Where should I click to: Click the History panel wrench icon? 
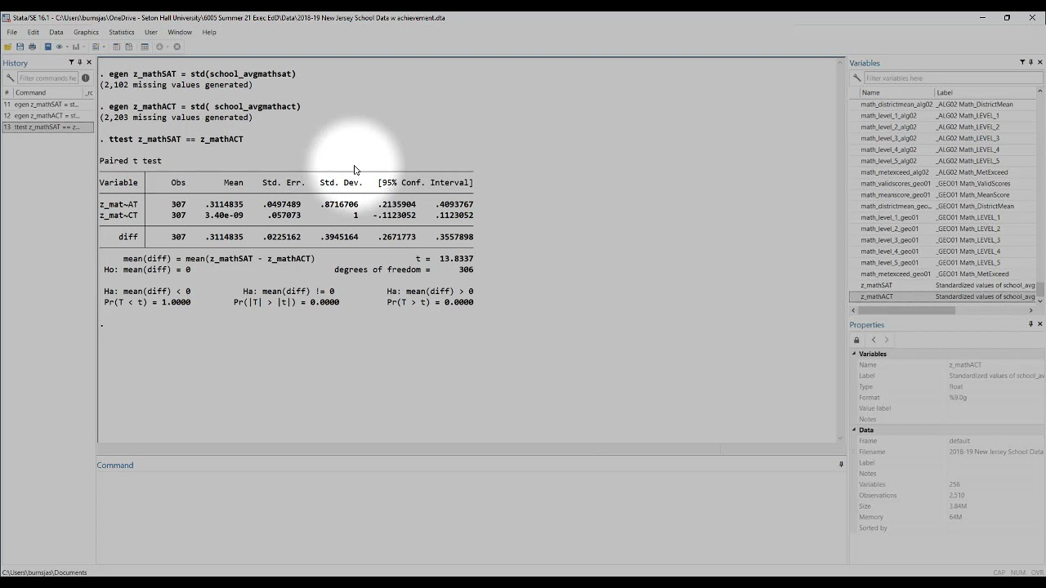9,78
